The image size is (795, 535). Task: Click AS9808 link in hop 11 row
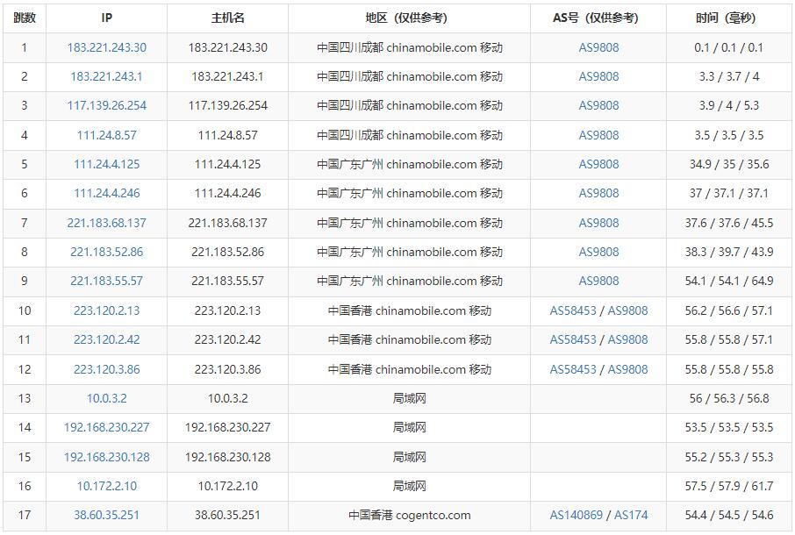point(627,339)
